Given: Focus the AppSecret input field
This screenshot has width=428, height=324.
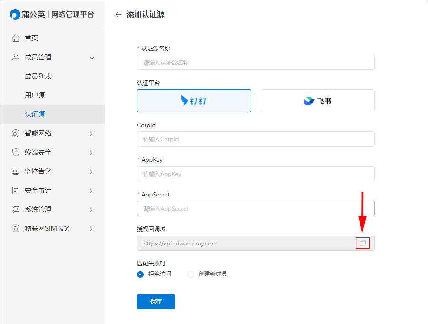Looking at the screenshot, I should click(256, 208).
